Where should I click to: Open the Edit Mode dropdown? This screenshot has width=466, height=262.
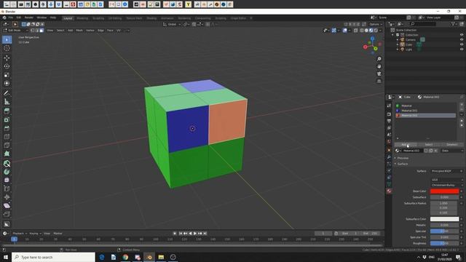(x=15, y=31)
